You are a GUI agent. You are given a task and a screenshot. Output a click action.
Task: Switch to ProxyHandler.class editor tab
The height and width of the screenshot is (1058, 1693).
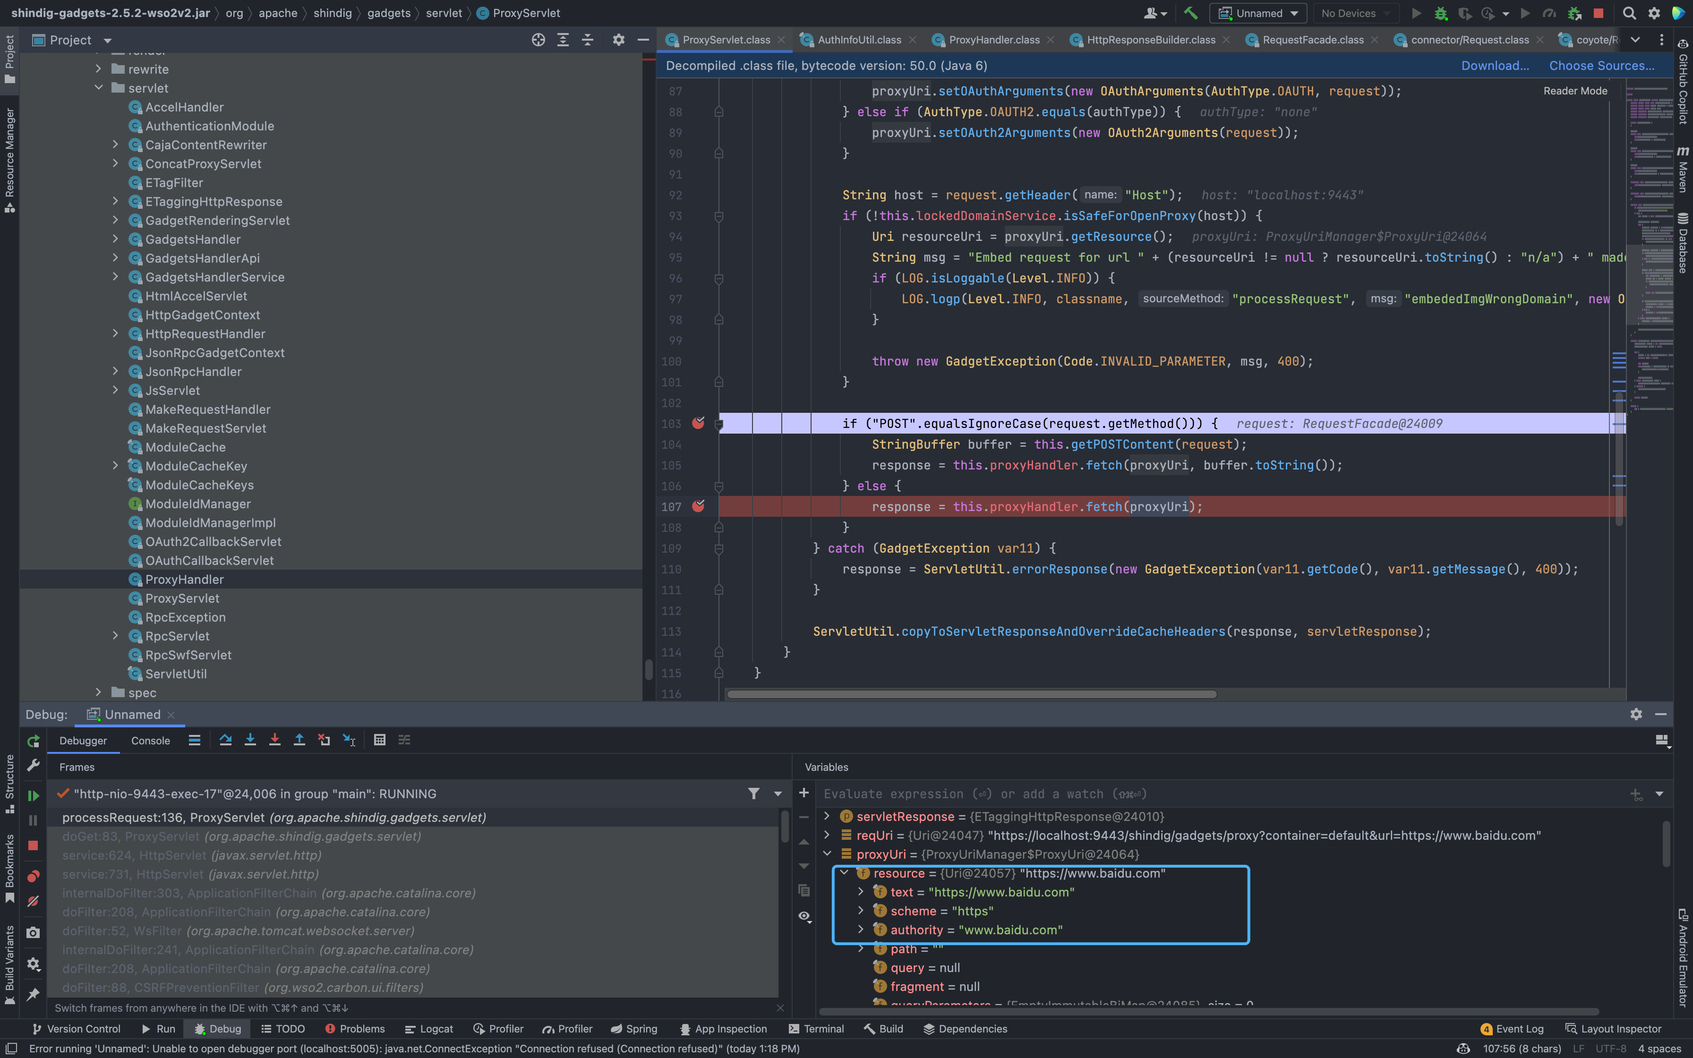tap(993, 40)
